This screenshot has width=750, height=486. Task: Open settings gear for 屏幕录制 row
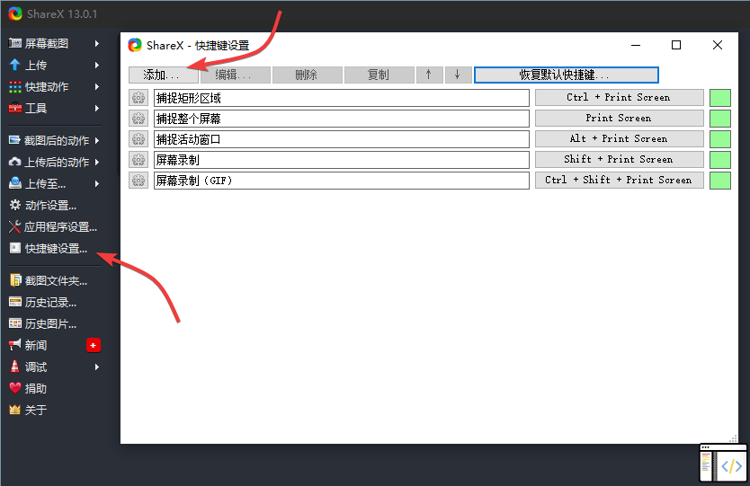(x=138, y=160)
